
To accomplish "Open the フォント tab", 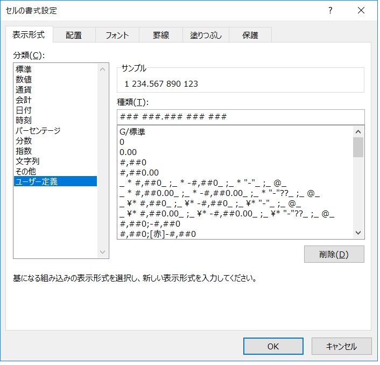I will point(118,36).
